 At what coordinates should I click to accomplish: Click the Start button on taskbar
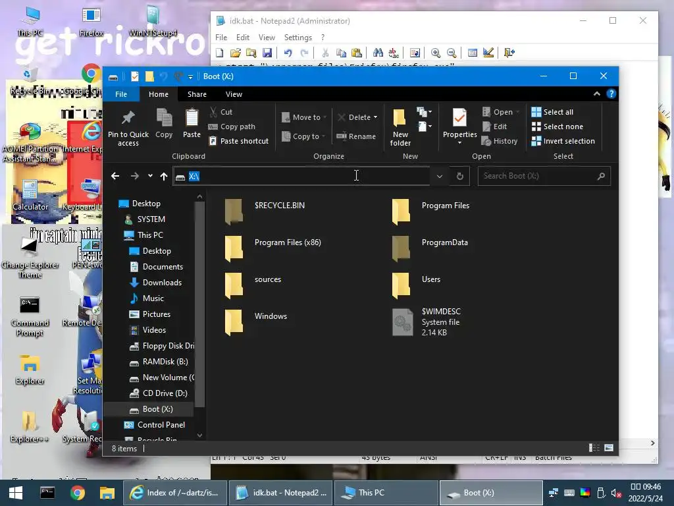click(16, 493)
